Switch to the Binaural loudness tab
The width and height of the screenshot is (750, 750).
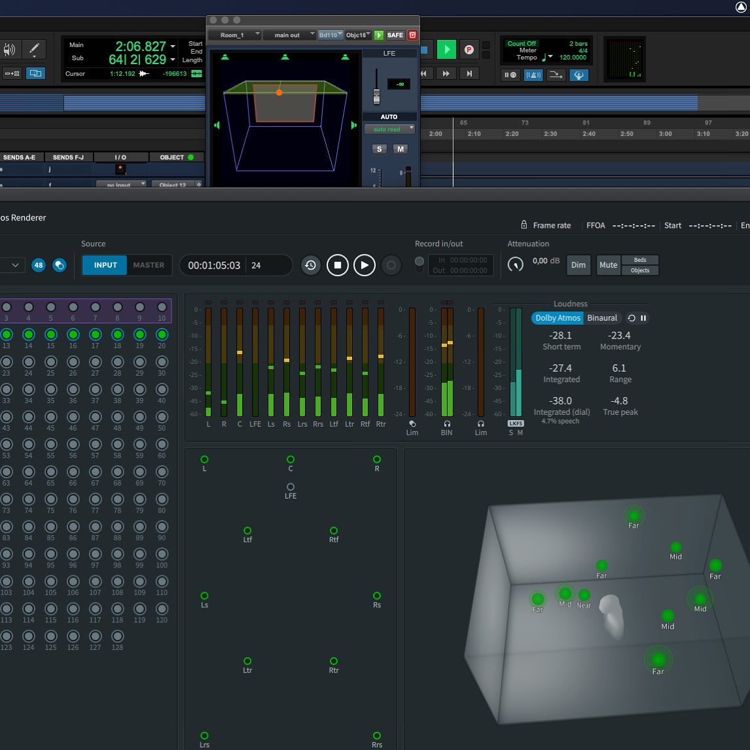[601, 318]
